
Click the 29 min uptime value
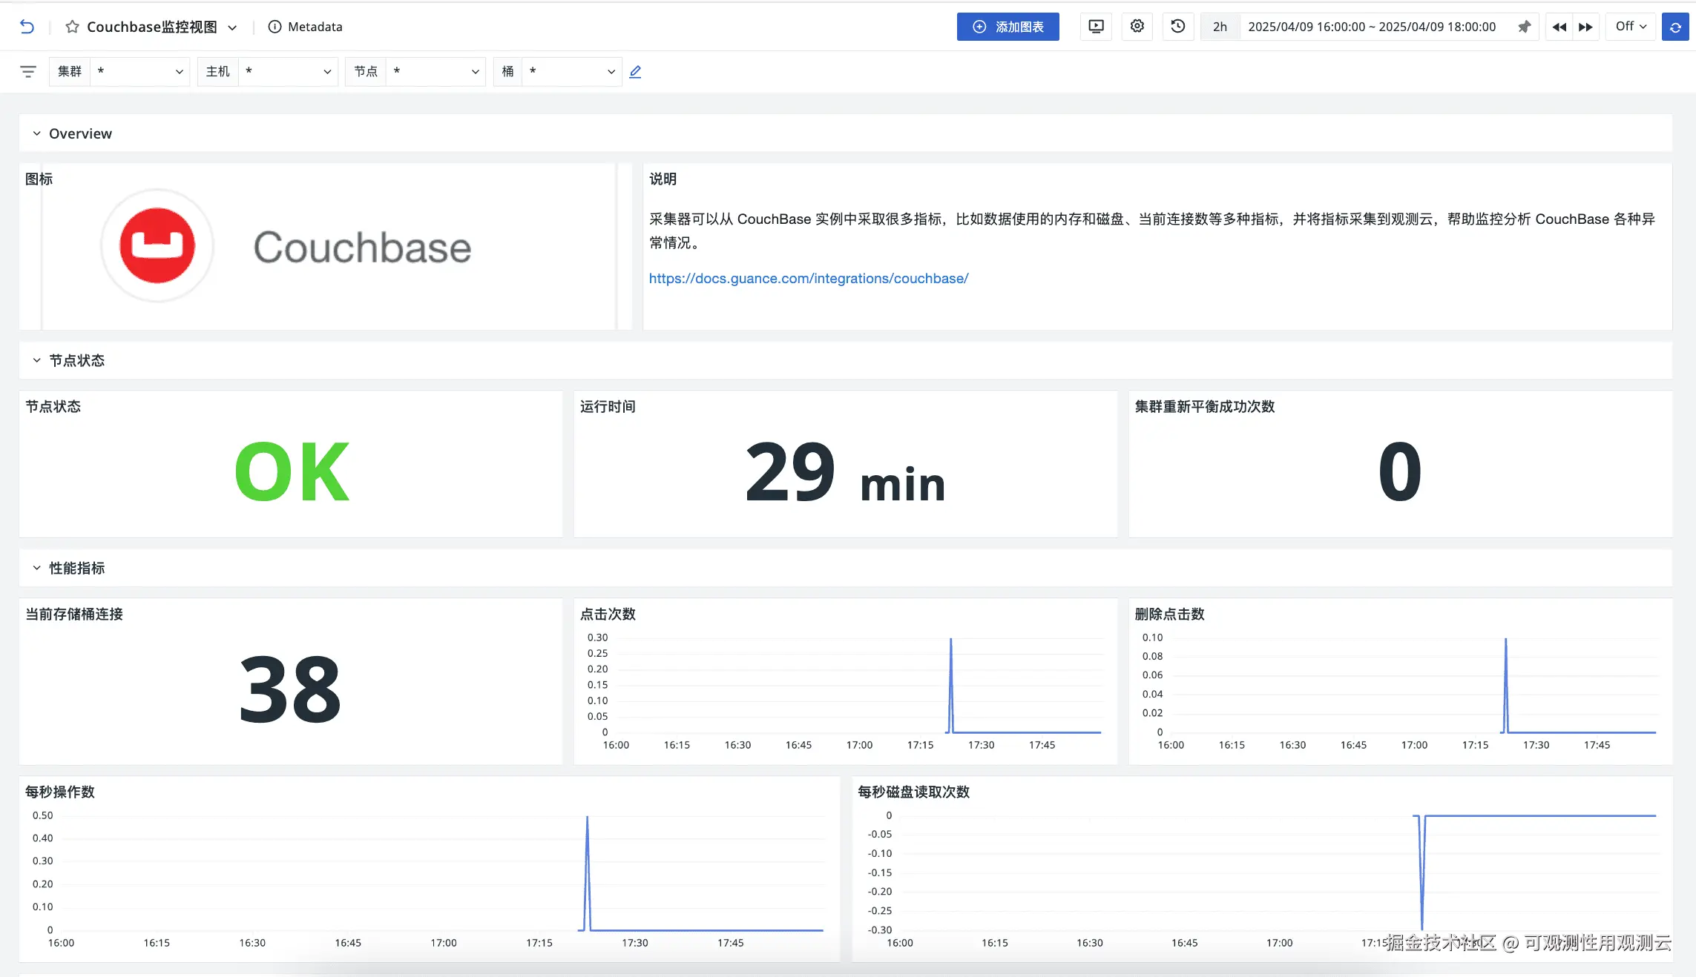pyautogui.click(x=845, y=473)
